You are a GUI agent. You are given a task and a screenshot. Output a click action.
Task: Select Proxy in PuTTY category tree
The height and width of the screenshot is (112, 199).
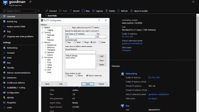coord(49,62)
